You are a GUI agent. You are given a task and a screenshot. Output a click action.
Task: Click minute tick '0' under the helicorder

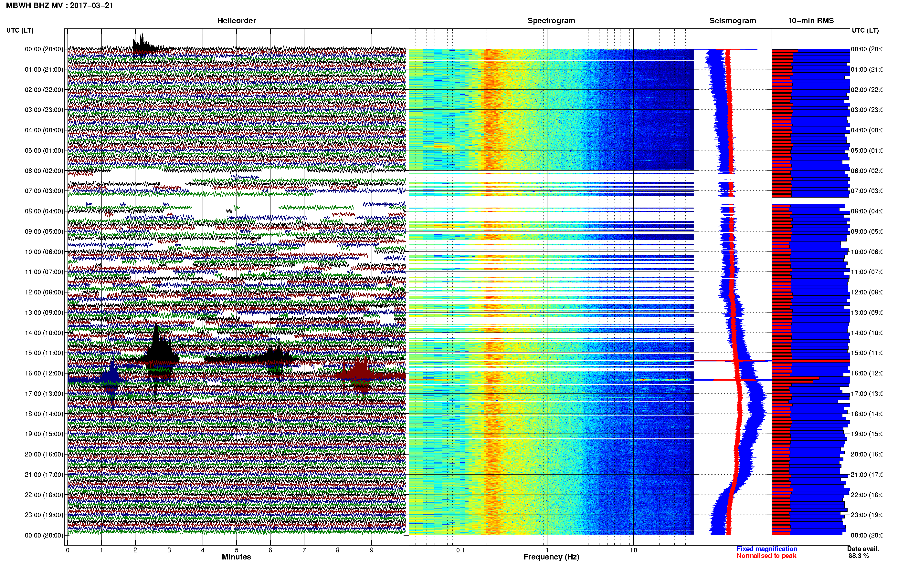tap(68, 550)
